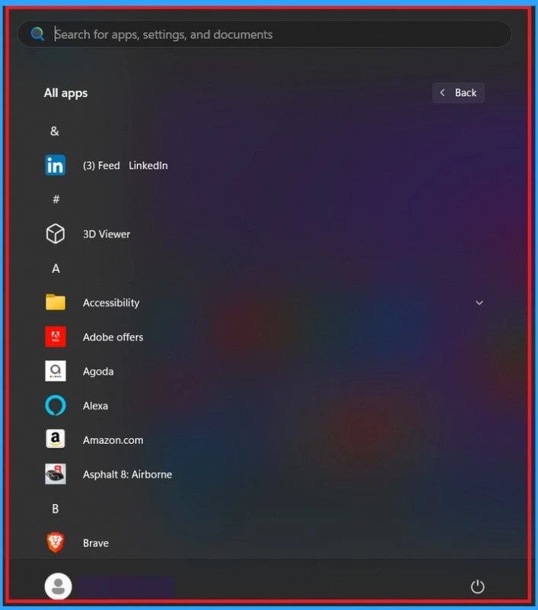Select the 3D Viewer label
Viewport: 538px width, 610px height.
pyautogui.click(x=106, y=235)
